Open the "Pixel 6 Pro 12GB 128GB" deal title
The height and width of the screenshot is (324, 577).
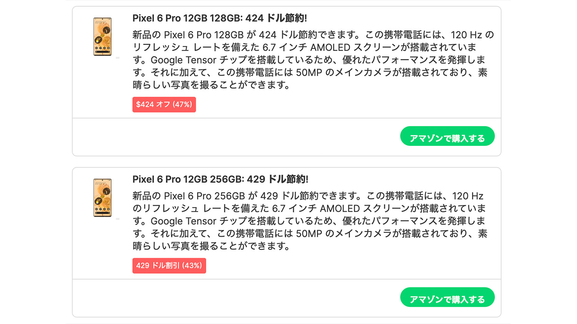point(219,18)
